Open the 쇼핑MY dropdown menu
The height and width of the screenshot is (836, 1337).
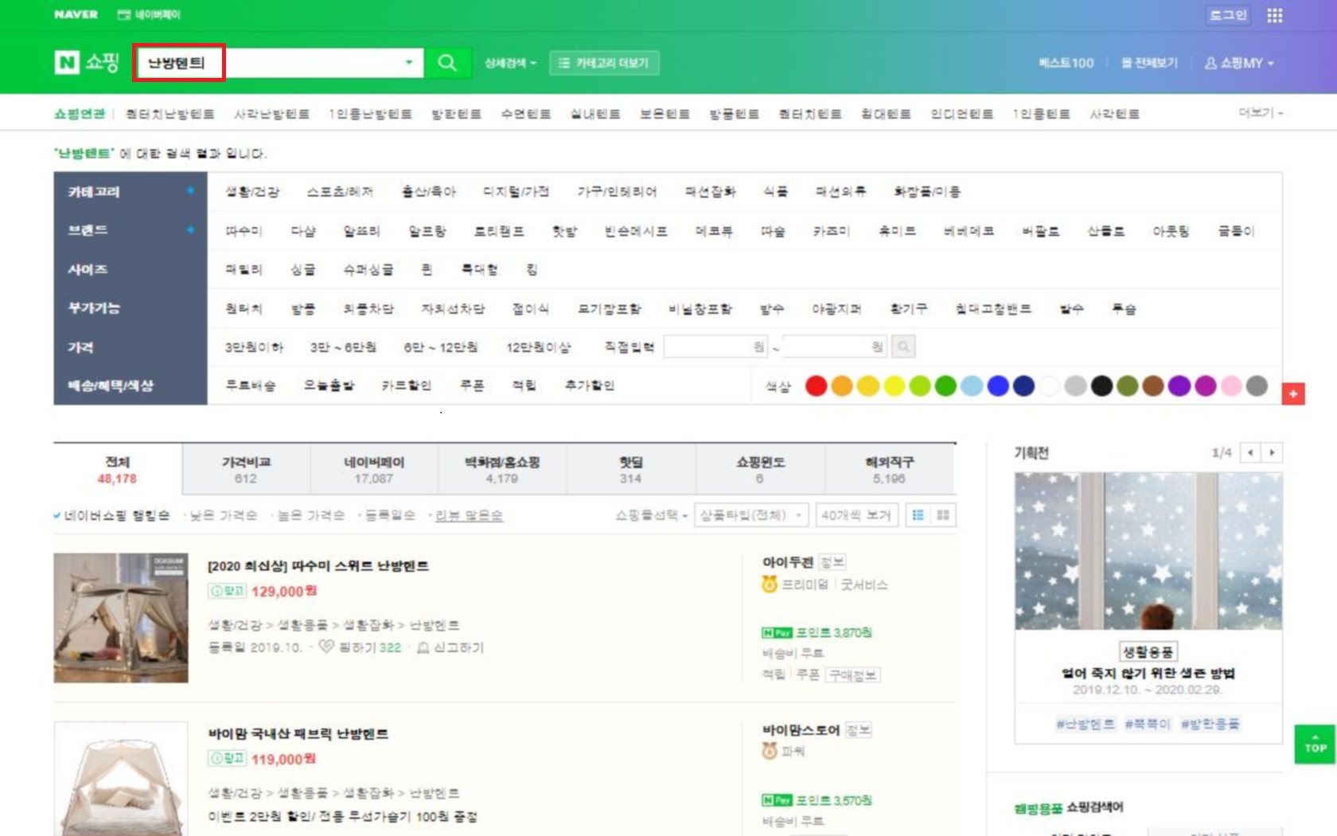click(1239, 63)
